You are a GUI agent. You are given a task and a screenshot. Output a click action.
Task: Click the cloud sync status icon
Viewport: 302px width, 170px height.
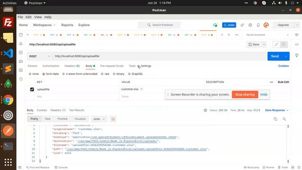[x=215, y=25]
